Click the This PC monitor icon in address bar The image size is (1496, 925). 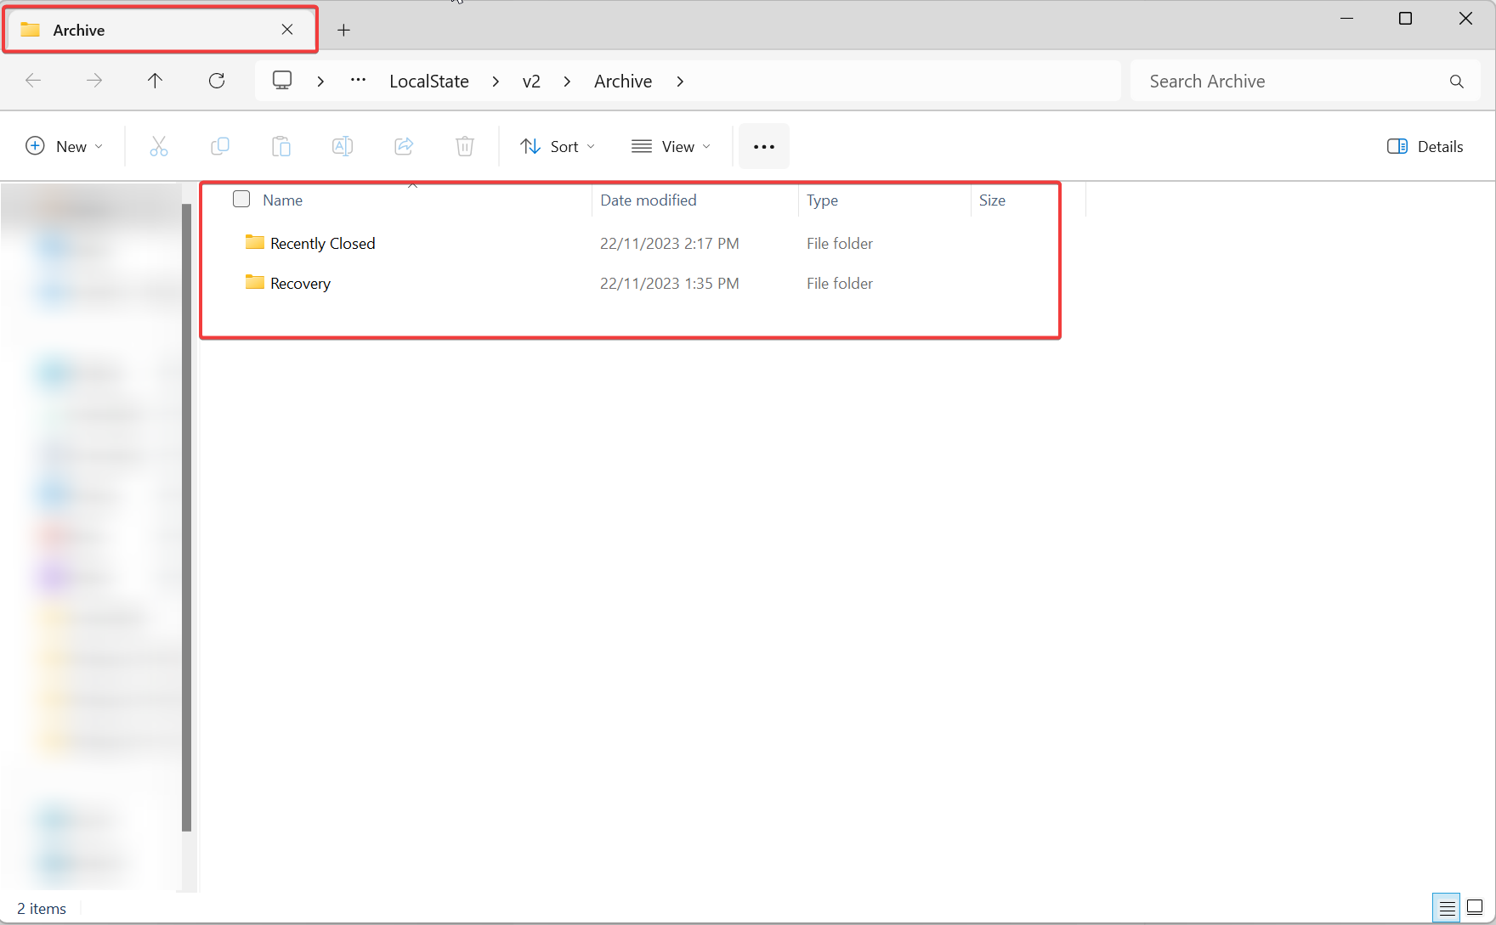pyautogui.click(x=282, y=81)
